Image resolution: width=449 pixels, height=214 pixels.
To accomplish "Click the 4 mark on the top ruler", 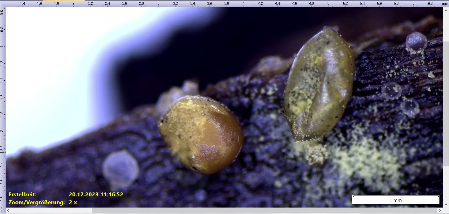I will coord(244,3).
